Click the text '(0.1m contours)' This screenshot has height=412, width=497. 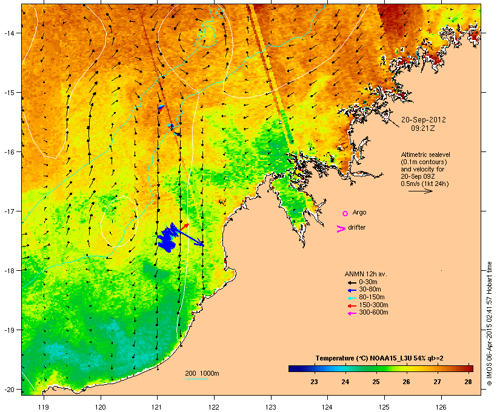click(424, 162)
